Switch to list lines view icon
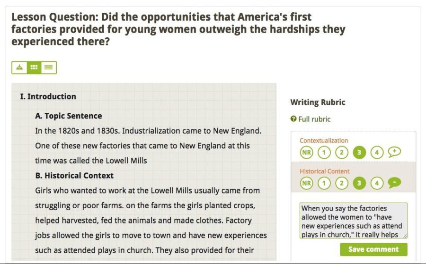 pos(49,68)
